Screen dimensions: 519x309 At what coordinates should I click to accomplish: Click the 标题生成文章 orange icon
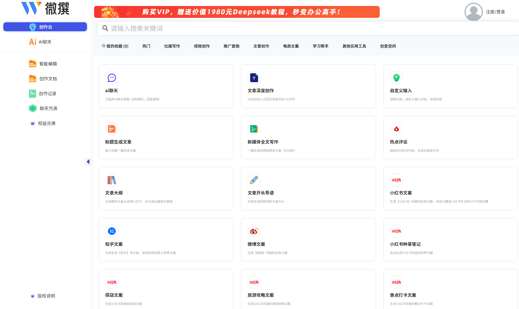(x=111, y=129)
